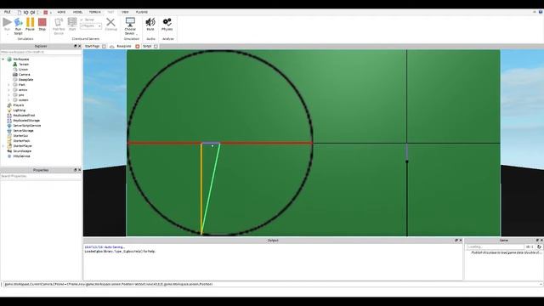Switch to the MODEL ribbon tab
Viewport: 544px width, 306px height.
pyautogui.click(x=77, y=12)
